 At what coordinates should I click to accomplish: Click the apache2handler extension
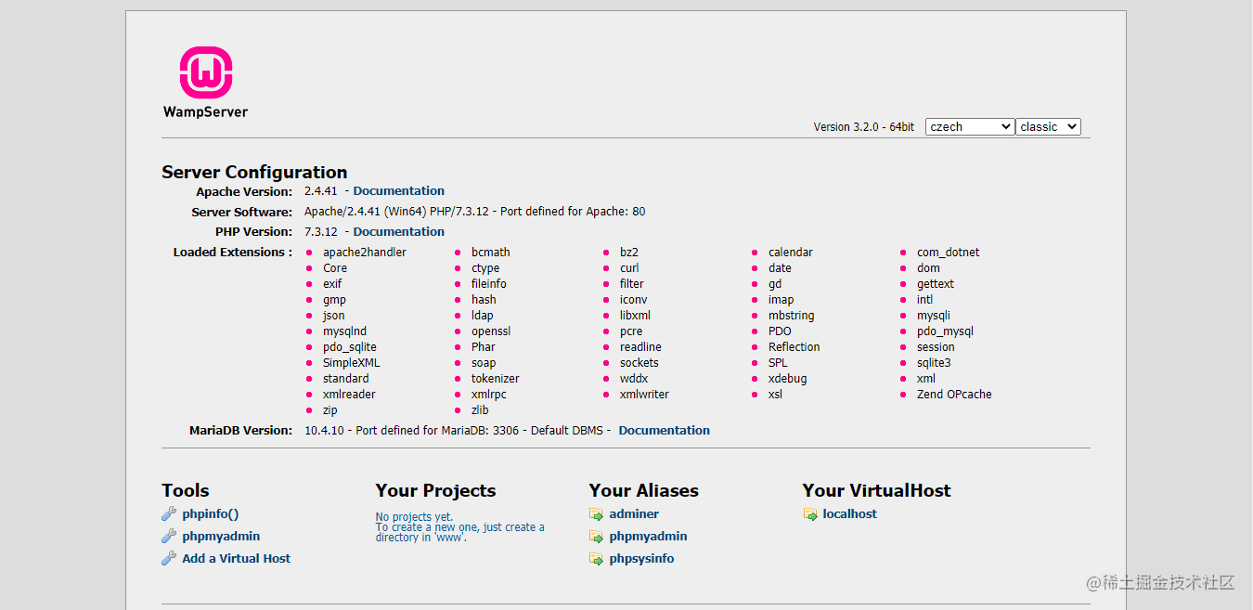coord(365,253)
